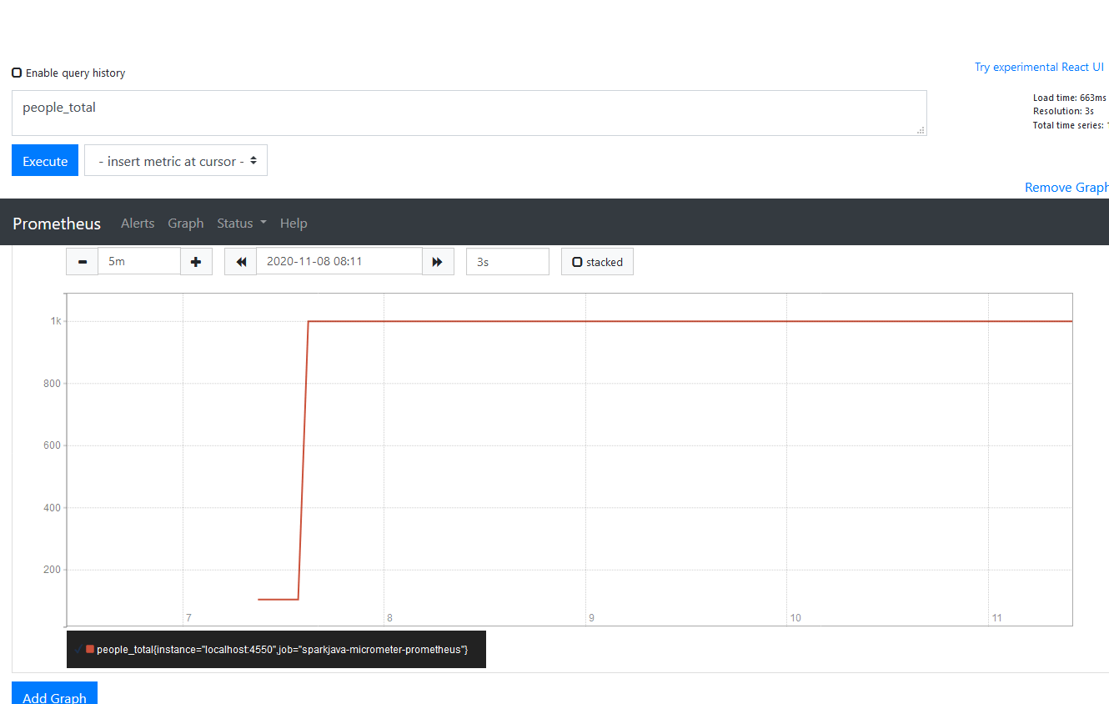The image size is (1109, 704).
Task: Enable query history
Action: (x=16, y=73)
